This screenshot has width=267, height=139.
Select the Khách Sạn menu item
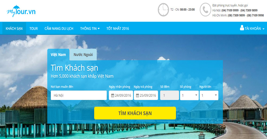(x=14, y=29)
